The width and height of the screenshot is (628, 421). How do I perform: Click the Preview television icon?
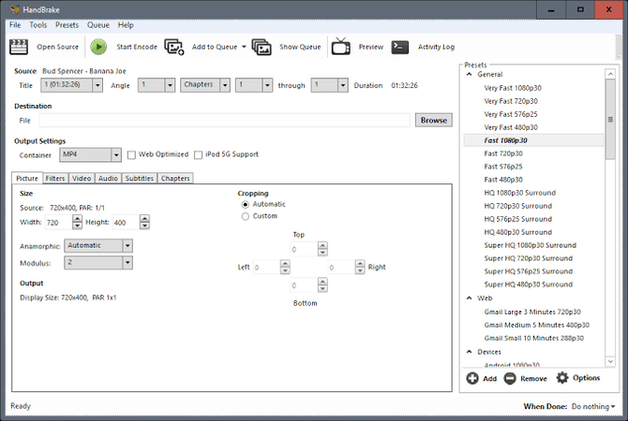point(341,47)
